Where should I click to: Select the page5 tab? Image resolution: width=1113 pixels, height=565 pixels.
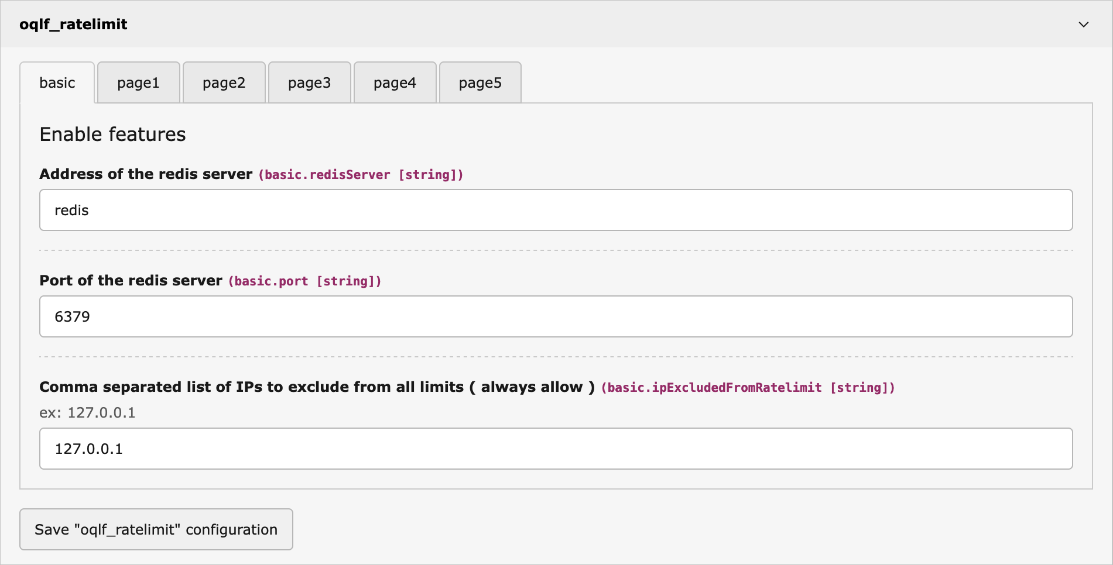(x=480, y=82)
